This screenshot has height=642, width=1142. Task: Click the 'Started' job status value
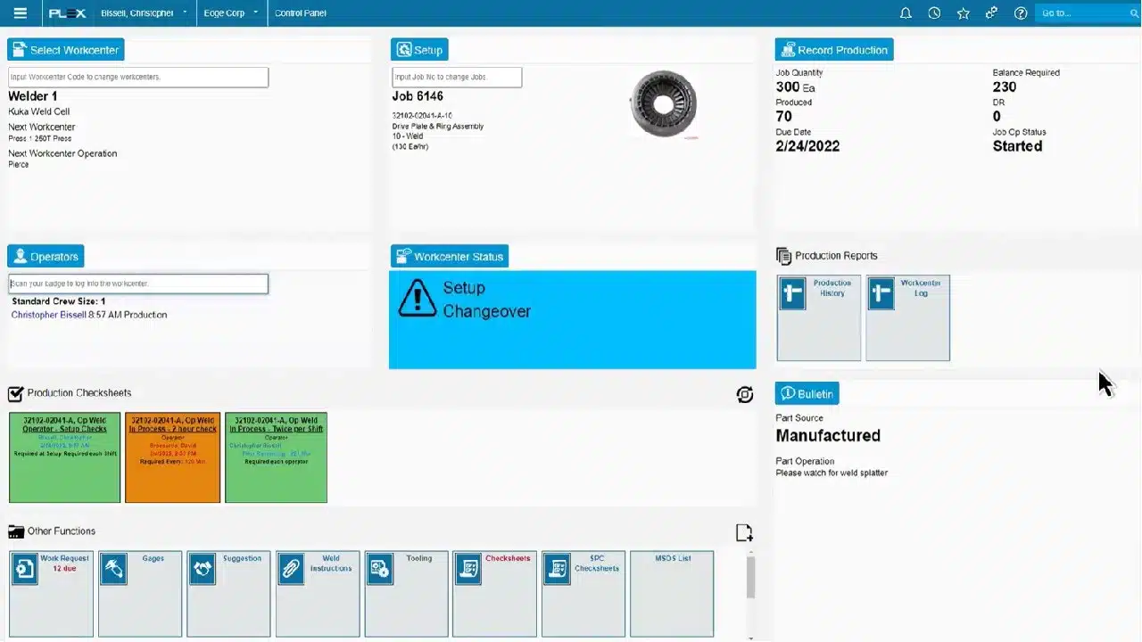point(1017,146)
